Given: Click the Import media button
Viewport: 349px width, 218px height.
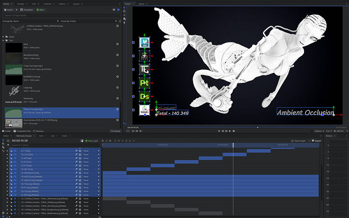Looking at the screenshot, I should tap(9, 10).
